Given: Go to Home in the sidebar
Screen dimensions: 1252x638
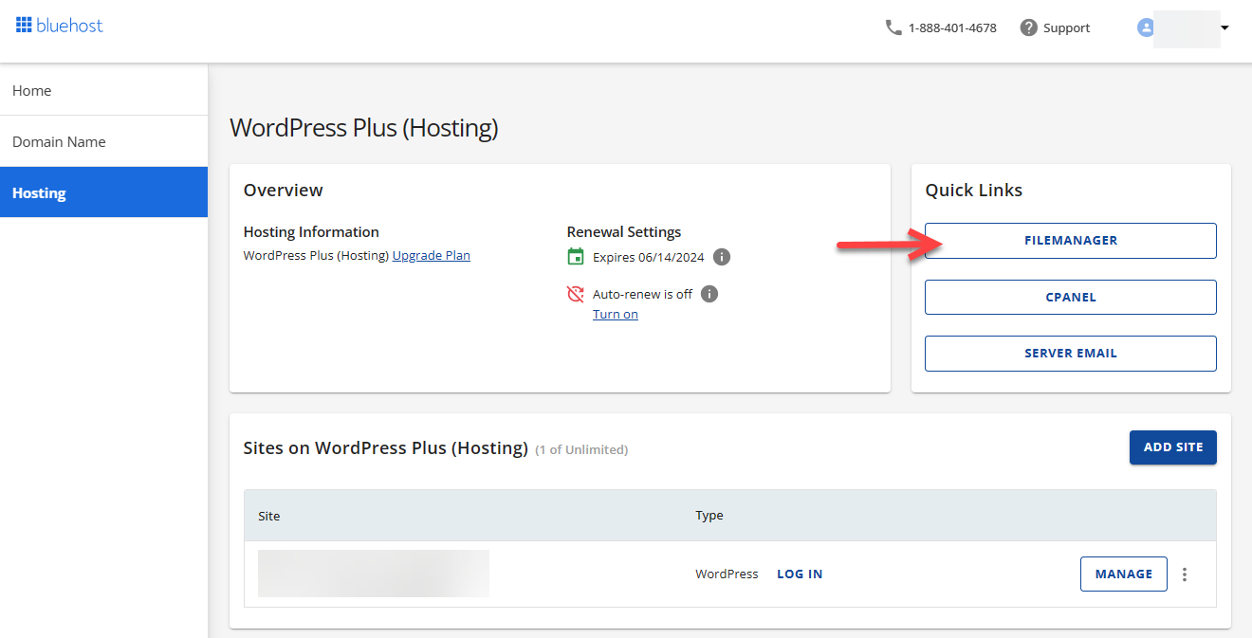Looking at the screenshot, I should tap(103, 91).
